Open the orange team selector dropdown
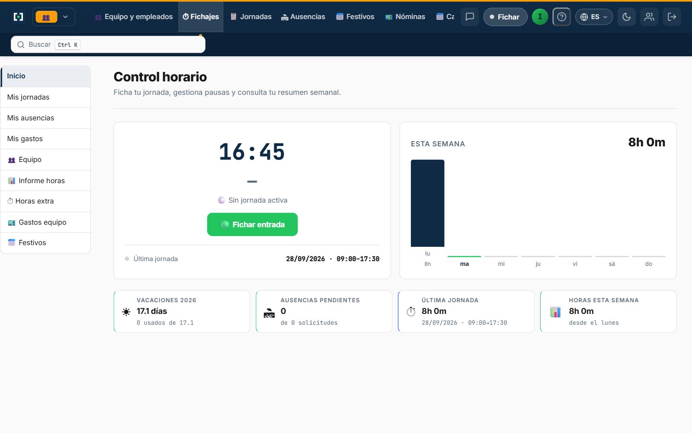The height and width of the screenshot is (433, 692). click(x=54, y=17)
